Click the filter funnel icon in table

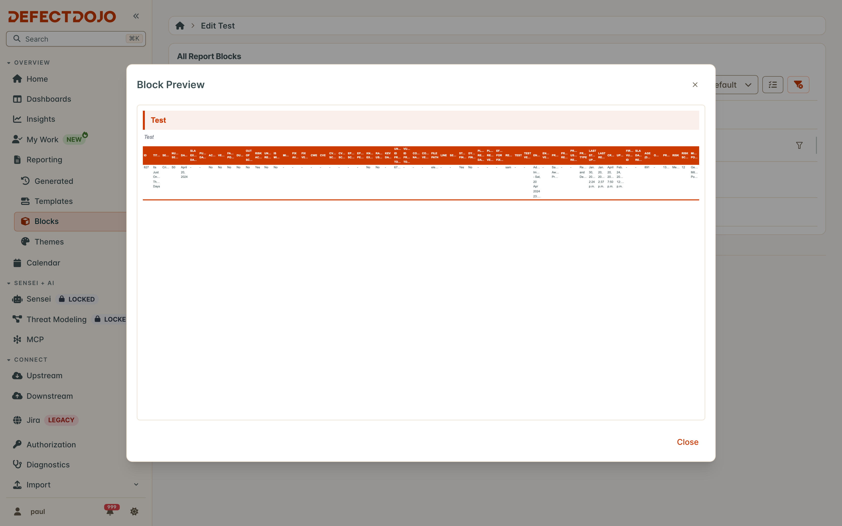tap(799, 146)
